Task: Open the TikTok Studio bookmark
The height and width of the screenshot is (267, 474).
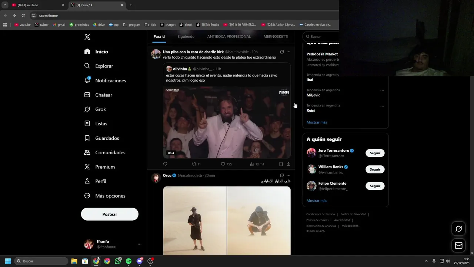Action: click(x=207, y=25)
